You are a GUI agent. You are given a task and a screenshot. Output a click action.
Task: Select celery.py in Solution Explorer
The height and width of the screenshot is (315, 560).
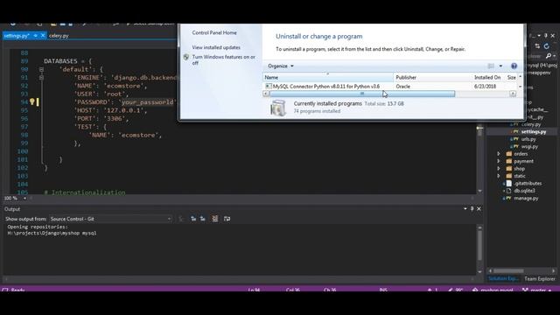click(x=531, y=124)
